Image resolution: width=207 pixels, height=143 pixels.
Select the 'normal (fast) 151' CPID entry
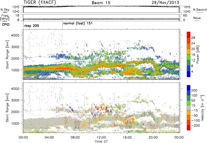click(x=78, y=23)
